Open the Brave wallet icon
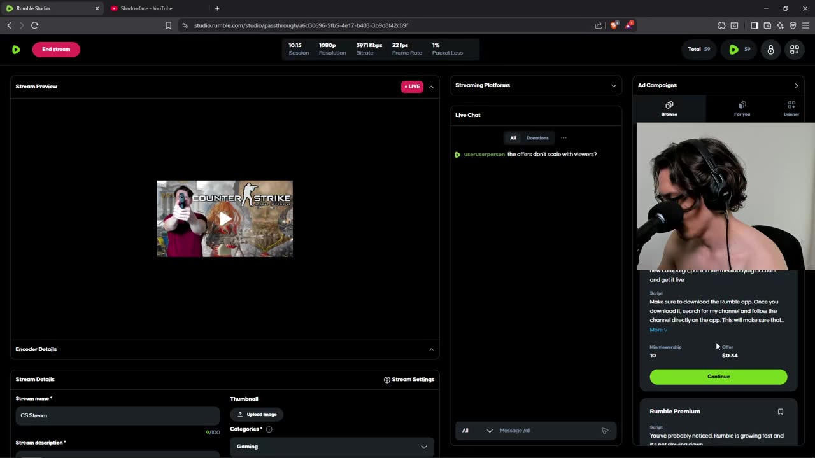Viewport: 815px width, 458px height. click(x=767, y=25)
